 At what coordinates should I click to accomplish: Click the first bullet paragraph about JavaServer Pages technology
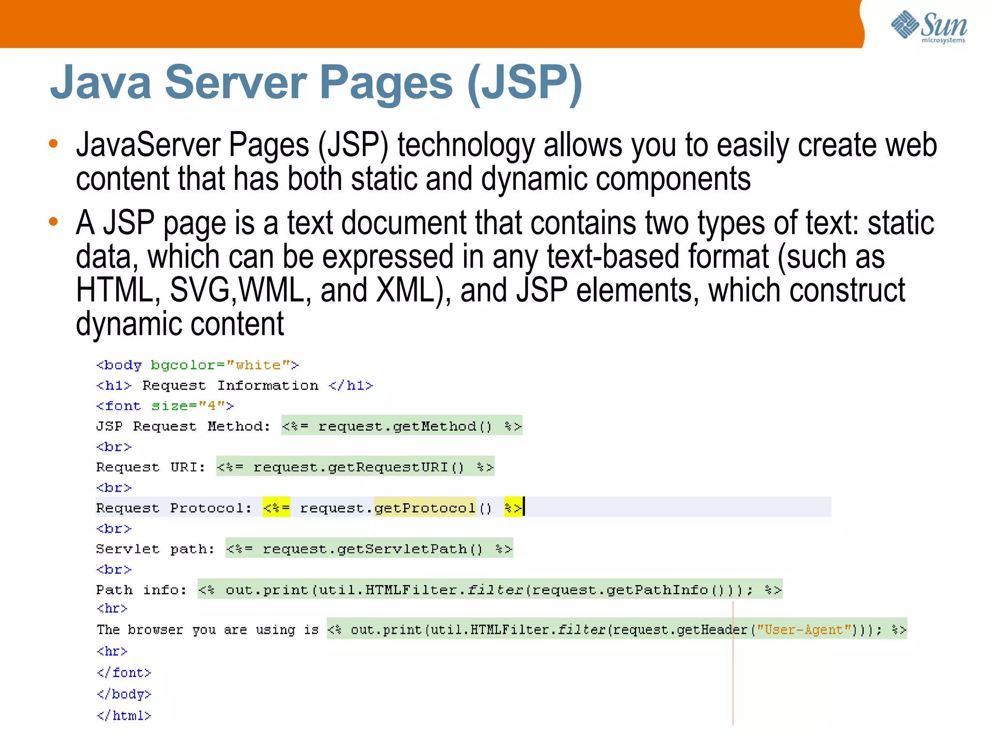(x=506, y=161)
